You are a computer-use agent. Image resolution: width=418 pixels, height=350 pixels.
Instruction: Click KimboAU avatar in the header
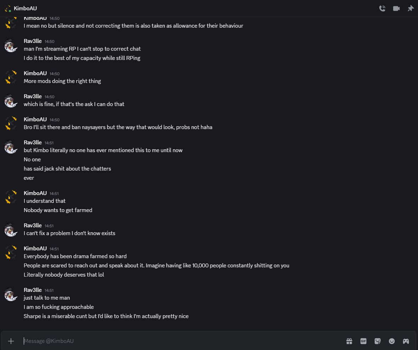pyautogui.click(x=8, y=9)
